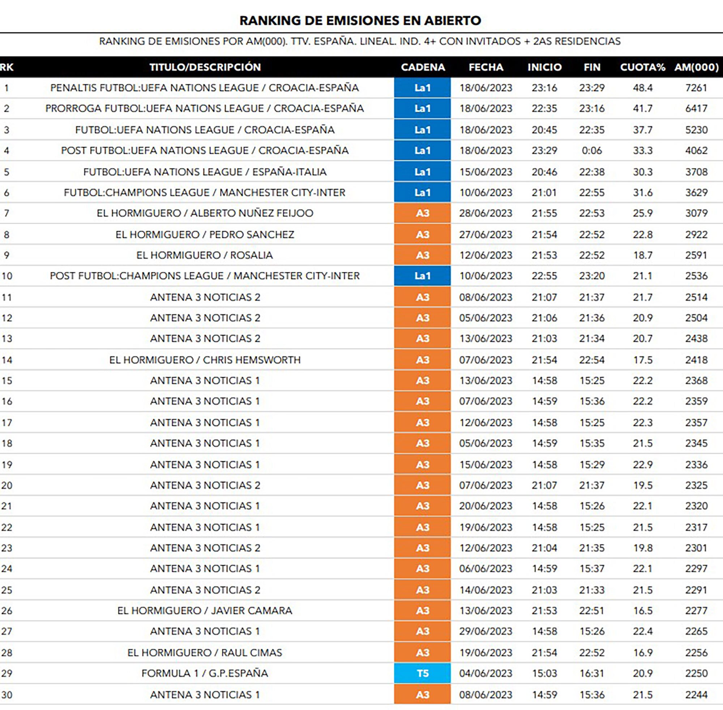Image resolution: width=723 pixels, height=710 pixels.
Task: Click La1 badge in Penaltis row
Action: (x=422, y=88)
